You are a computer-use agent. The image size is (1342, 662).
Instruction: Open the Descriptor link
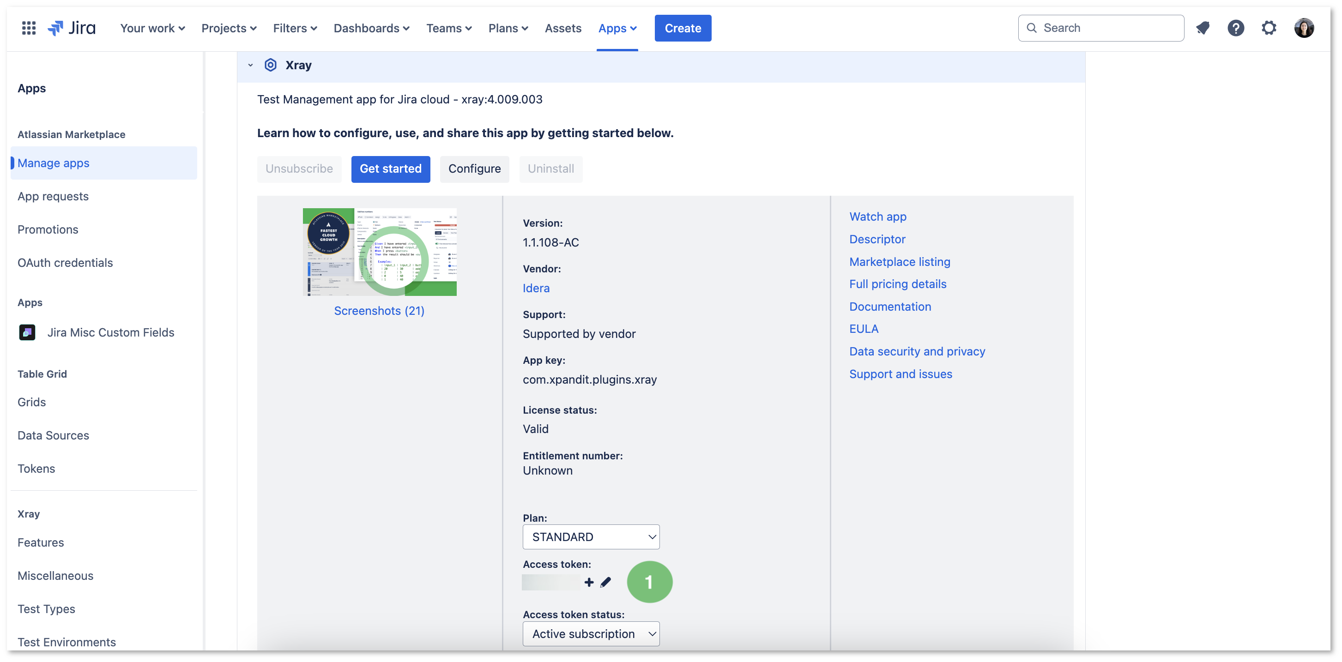(877, 239)
